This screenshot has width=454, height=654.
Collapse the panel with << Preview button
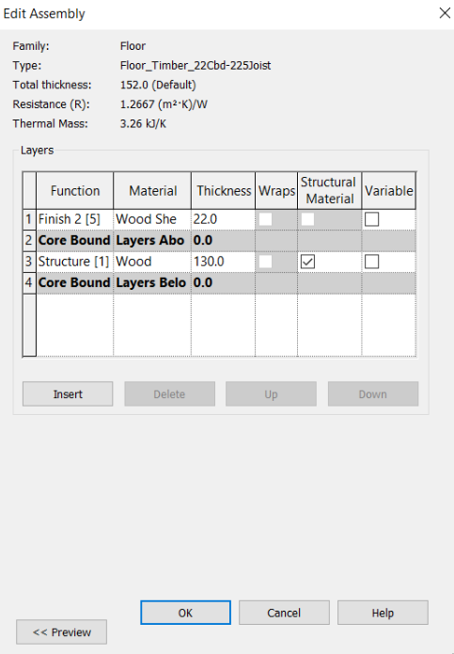click(x=62, y=632)
